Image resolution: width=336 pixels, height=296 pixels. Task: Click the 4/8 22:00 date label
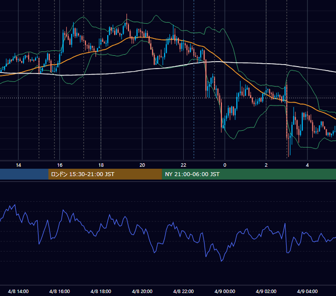click(183, 291)
